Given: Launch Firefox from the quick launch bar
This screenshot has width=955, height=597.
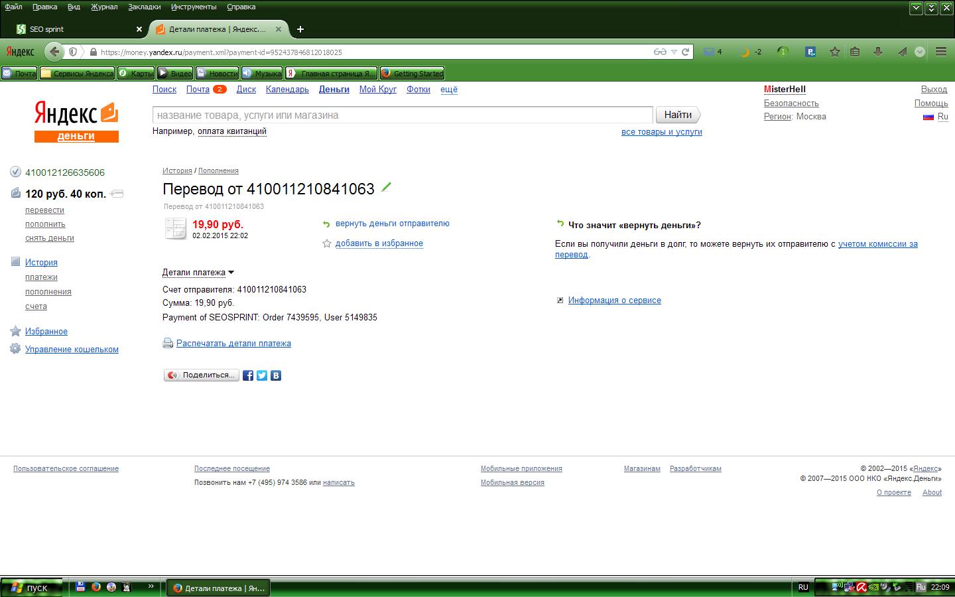Looking at the screenshot, I should point(96,587).
